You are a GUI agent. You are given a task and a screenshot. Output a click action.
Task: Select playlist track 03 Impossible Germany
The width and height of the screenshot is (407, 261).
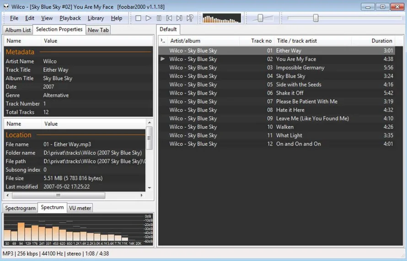(x=277, y=68)
